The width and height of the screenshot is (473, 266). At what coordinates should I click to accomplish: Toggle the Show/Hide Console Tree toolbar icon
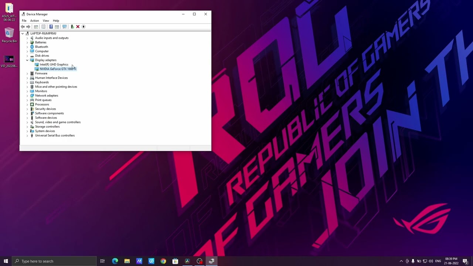click(x=36, y=27)
